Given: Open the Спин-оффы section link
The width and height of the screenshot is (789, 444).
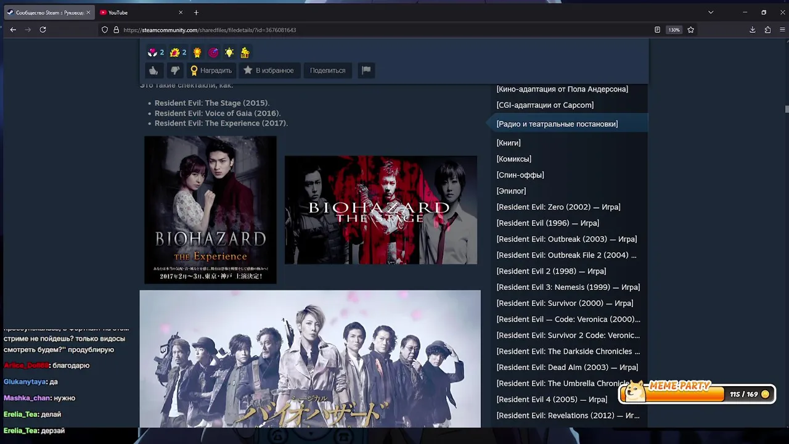Looking at the screenshot, I should (520, 175).
